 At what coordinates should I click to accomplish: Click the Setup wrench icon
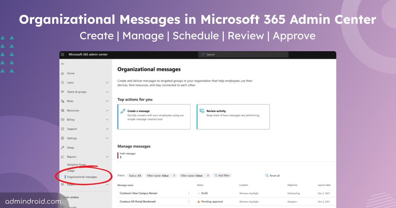tap(62, 148)
